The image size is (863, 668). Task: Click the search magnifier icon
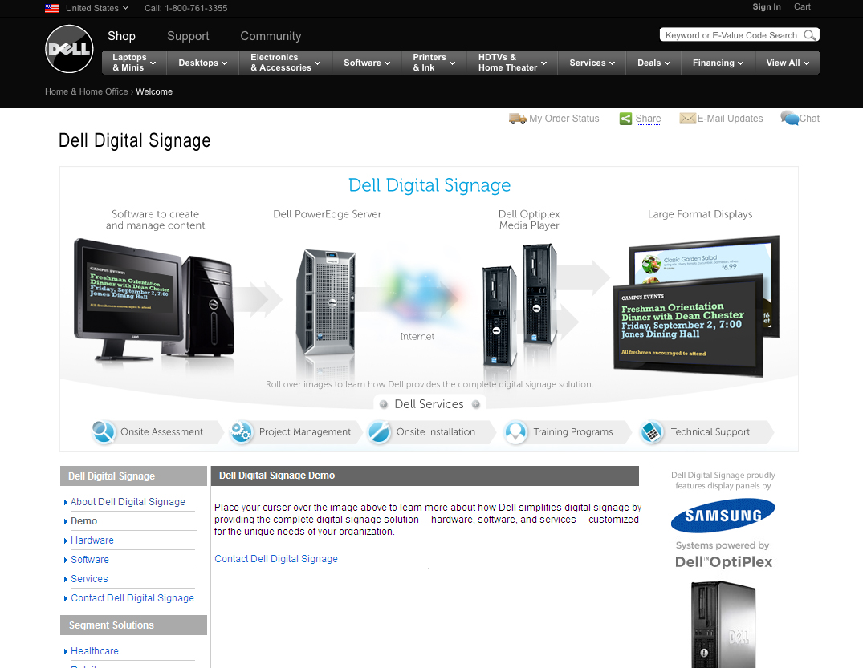click(809, 35)
